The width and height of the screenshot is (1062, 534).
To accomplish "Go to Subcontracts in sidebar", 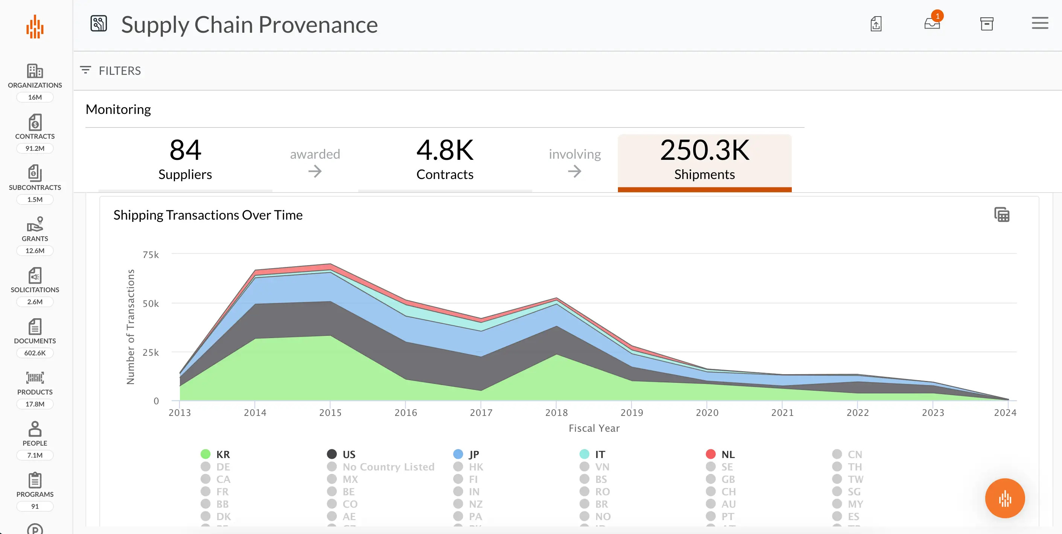I will click(x=35, y=173).
